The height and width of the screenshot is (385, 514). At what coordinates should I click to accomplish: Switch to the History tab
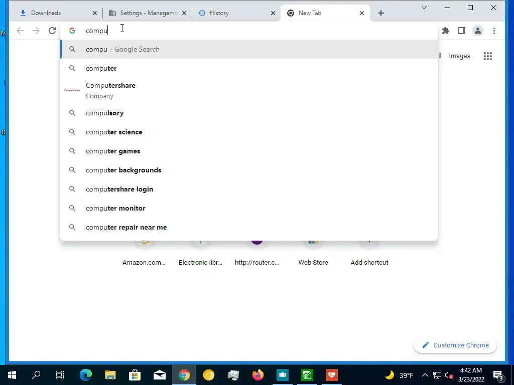click(x=236, y=13)
